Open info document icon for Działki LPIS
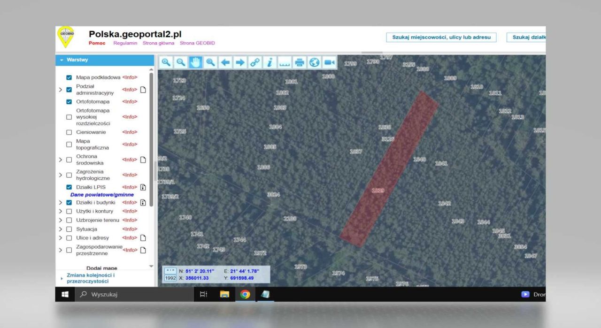This screenshot has height=328, width=601. point(144,187)
